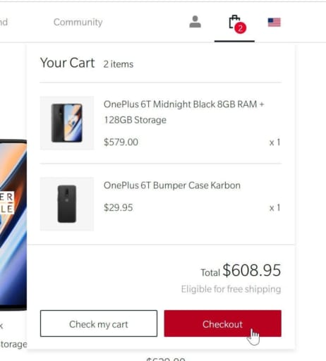Click the red cart badge showing 2
The width and height of the screenshot is (326, 361).
click(240, 28)
